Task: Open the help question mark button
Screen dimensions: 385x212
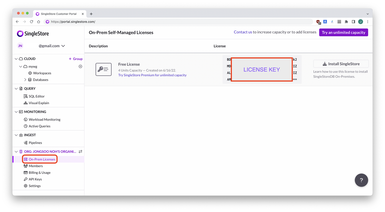Action: click(361, 180)
